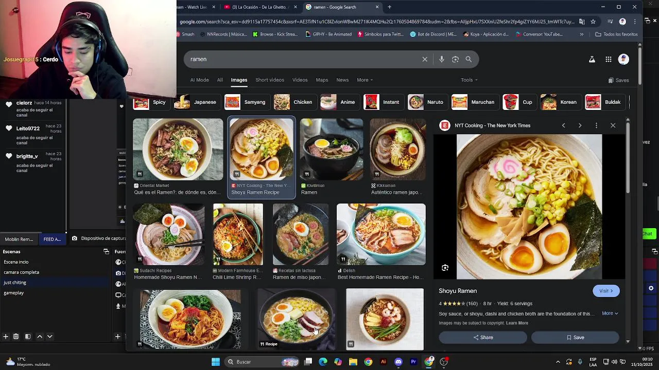The width and height of the screenshot is (659, 370).
Task: Clear the ramen search query
Action: click(425, 59)
